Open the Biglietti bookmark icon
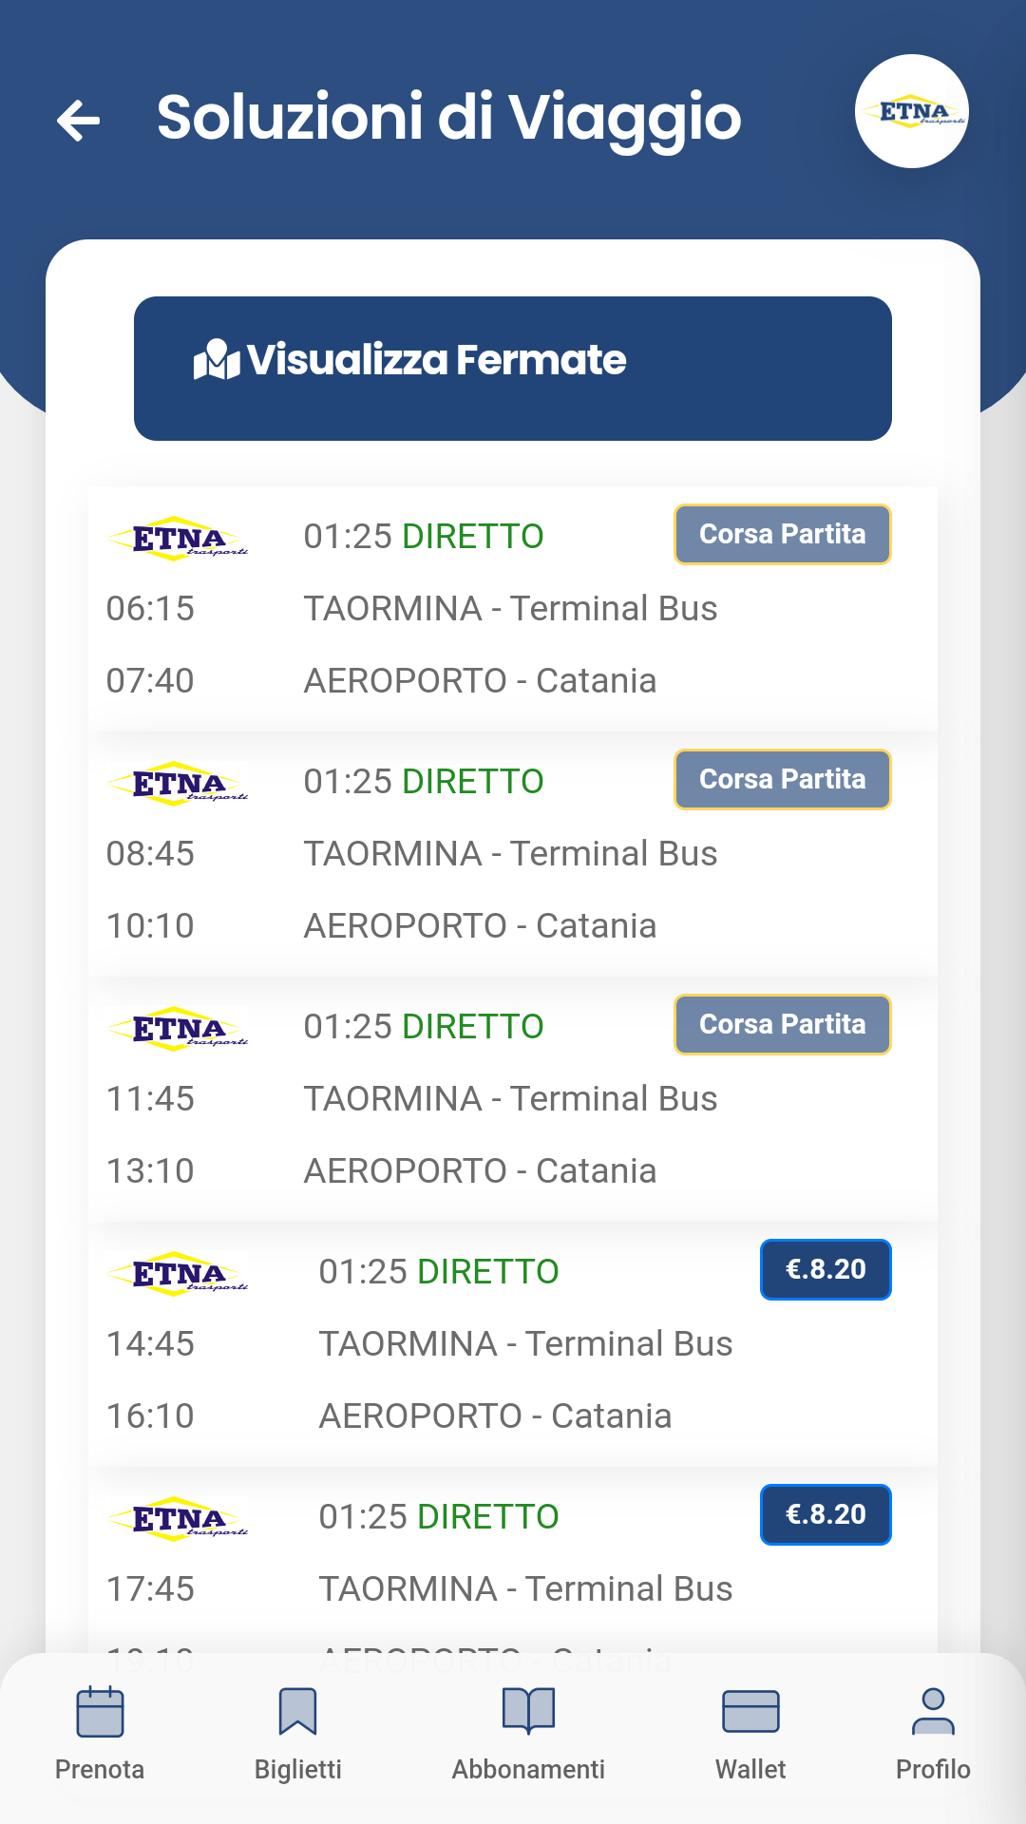Screen dimensions: 1026x1824 click(297, 1711)
